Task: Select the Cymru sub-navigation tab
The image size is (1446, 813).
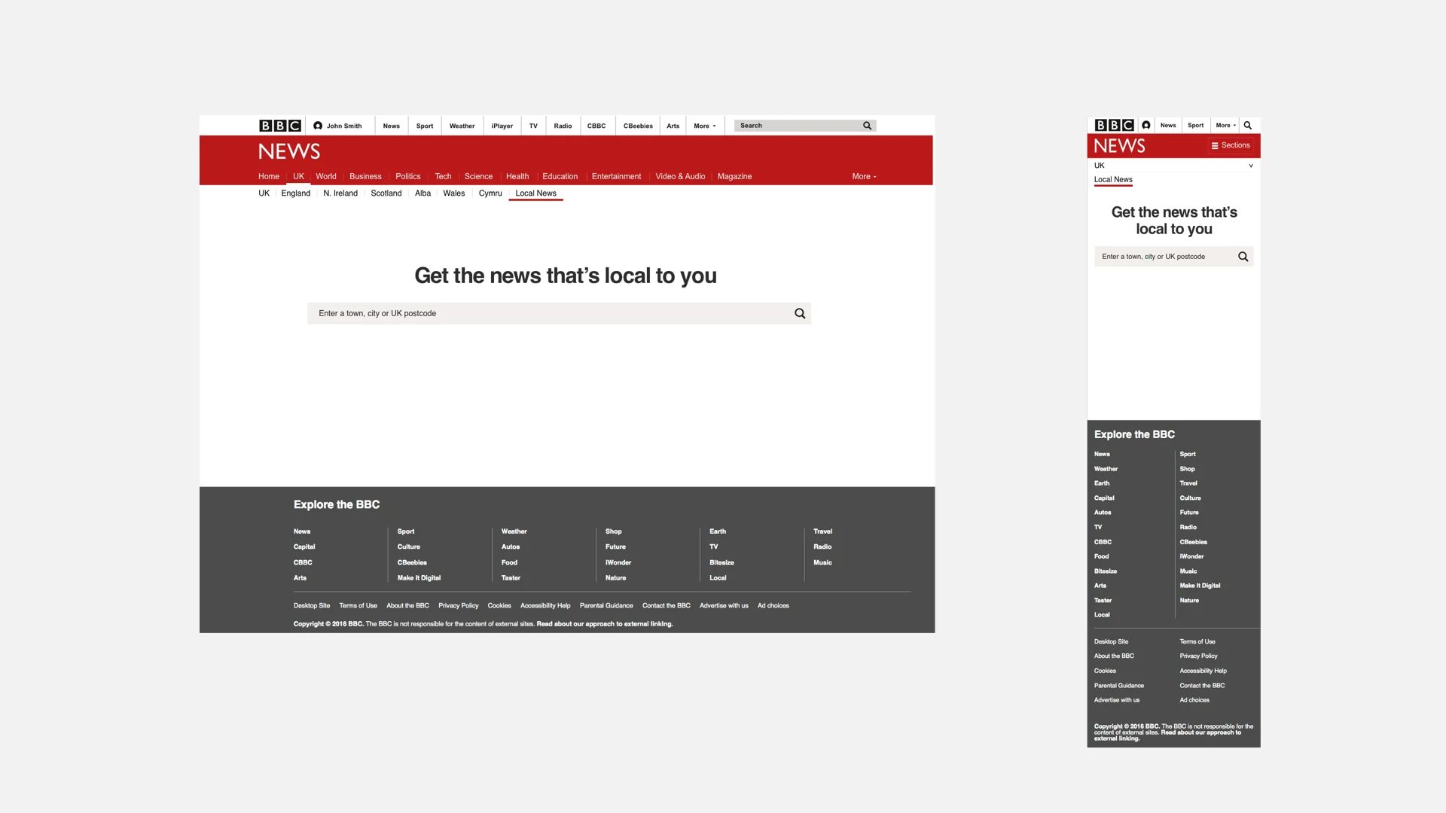Action: tap(490, 193)
